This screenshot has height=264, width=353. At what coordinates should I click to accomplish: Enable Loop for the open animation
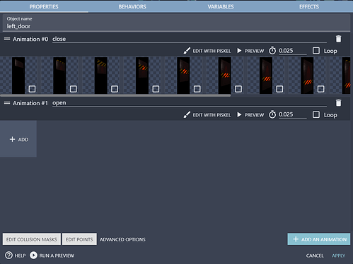click(316, 114)
